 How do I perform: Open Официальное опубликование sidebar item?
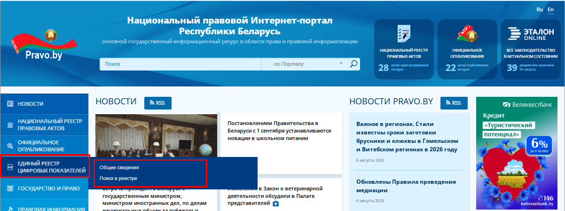coord(44,145)
